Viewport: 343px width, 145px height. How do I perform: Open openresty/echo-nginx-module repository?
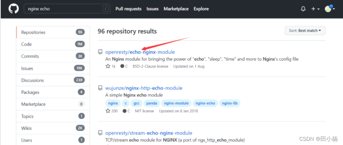pyautogui.click(x=140, y=52)
